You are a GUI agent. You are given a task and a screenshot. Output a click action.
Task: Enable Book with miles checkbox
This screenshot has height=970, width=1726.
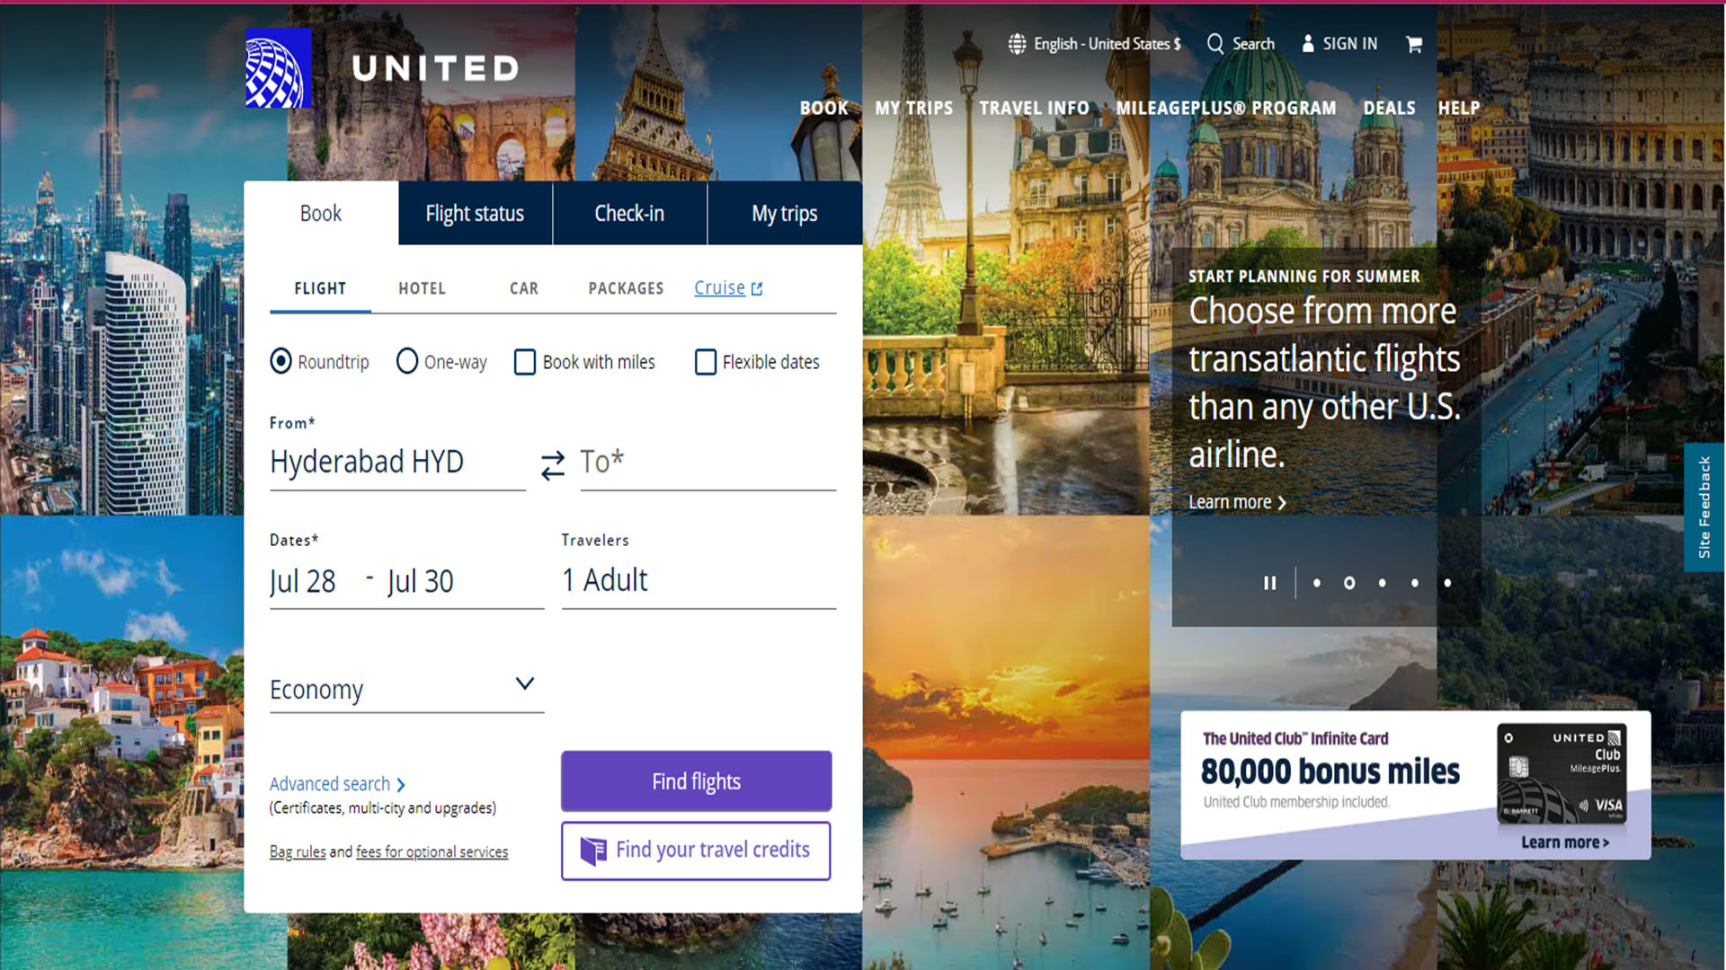click(525, 362)
